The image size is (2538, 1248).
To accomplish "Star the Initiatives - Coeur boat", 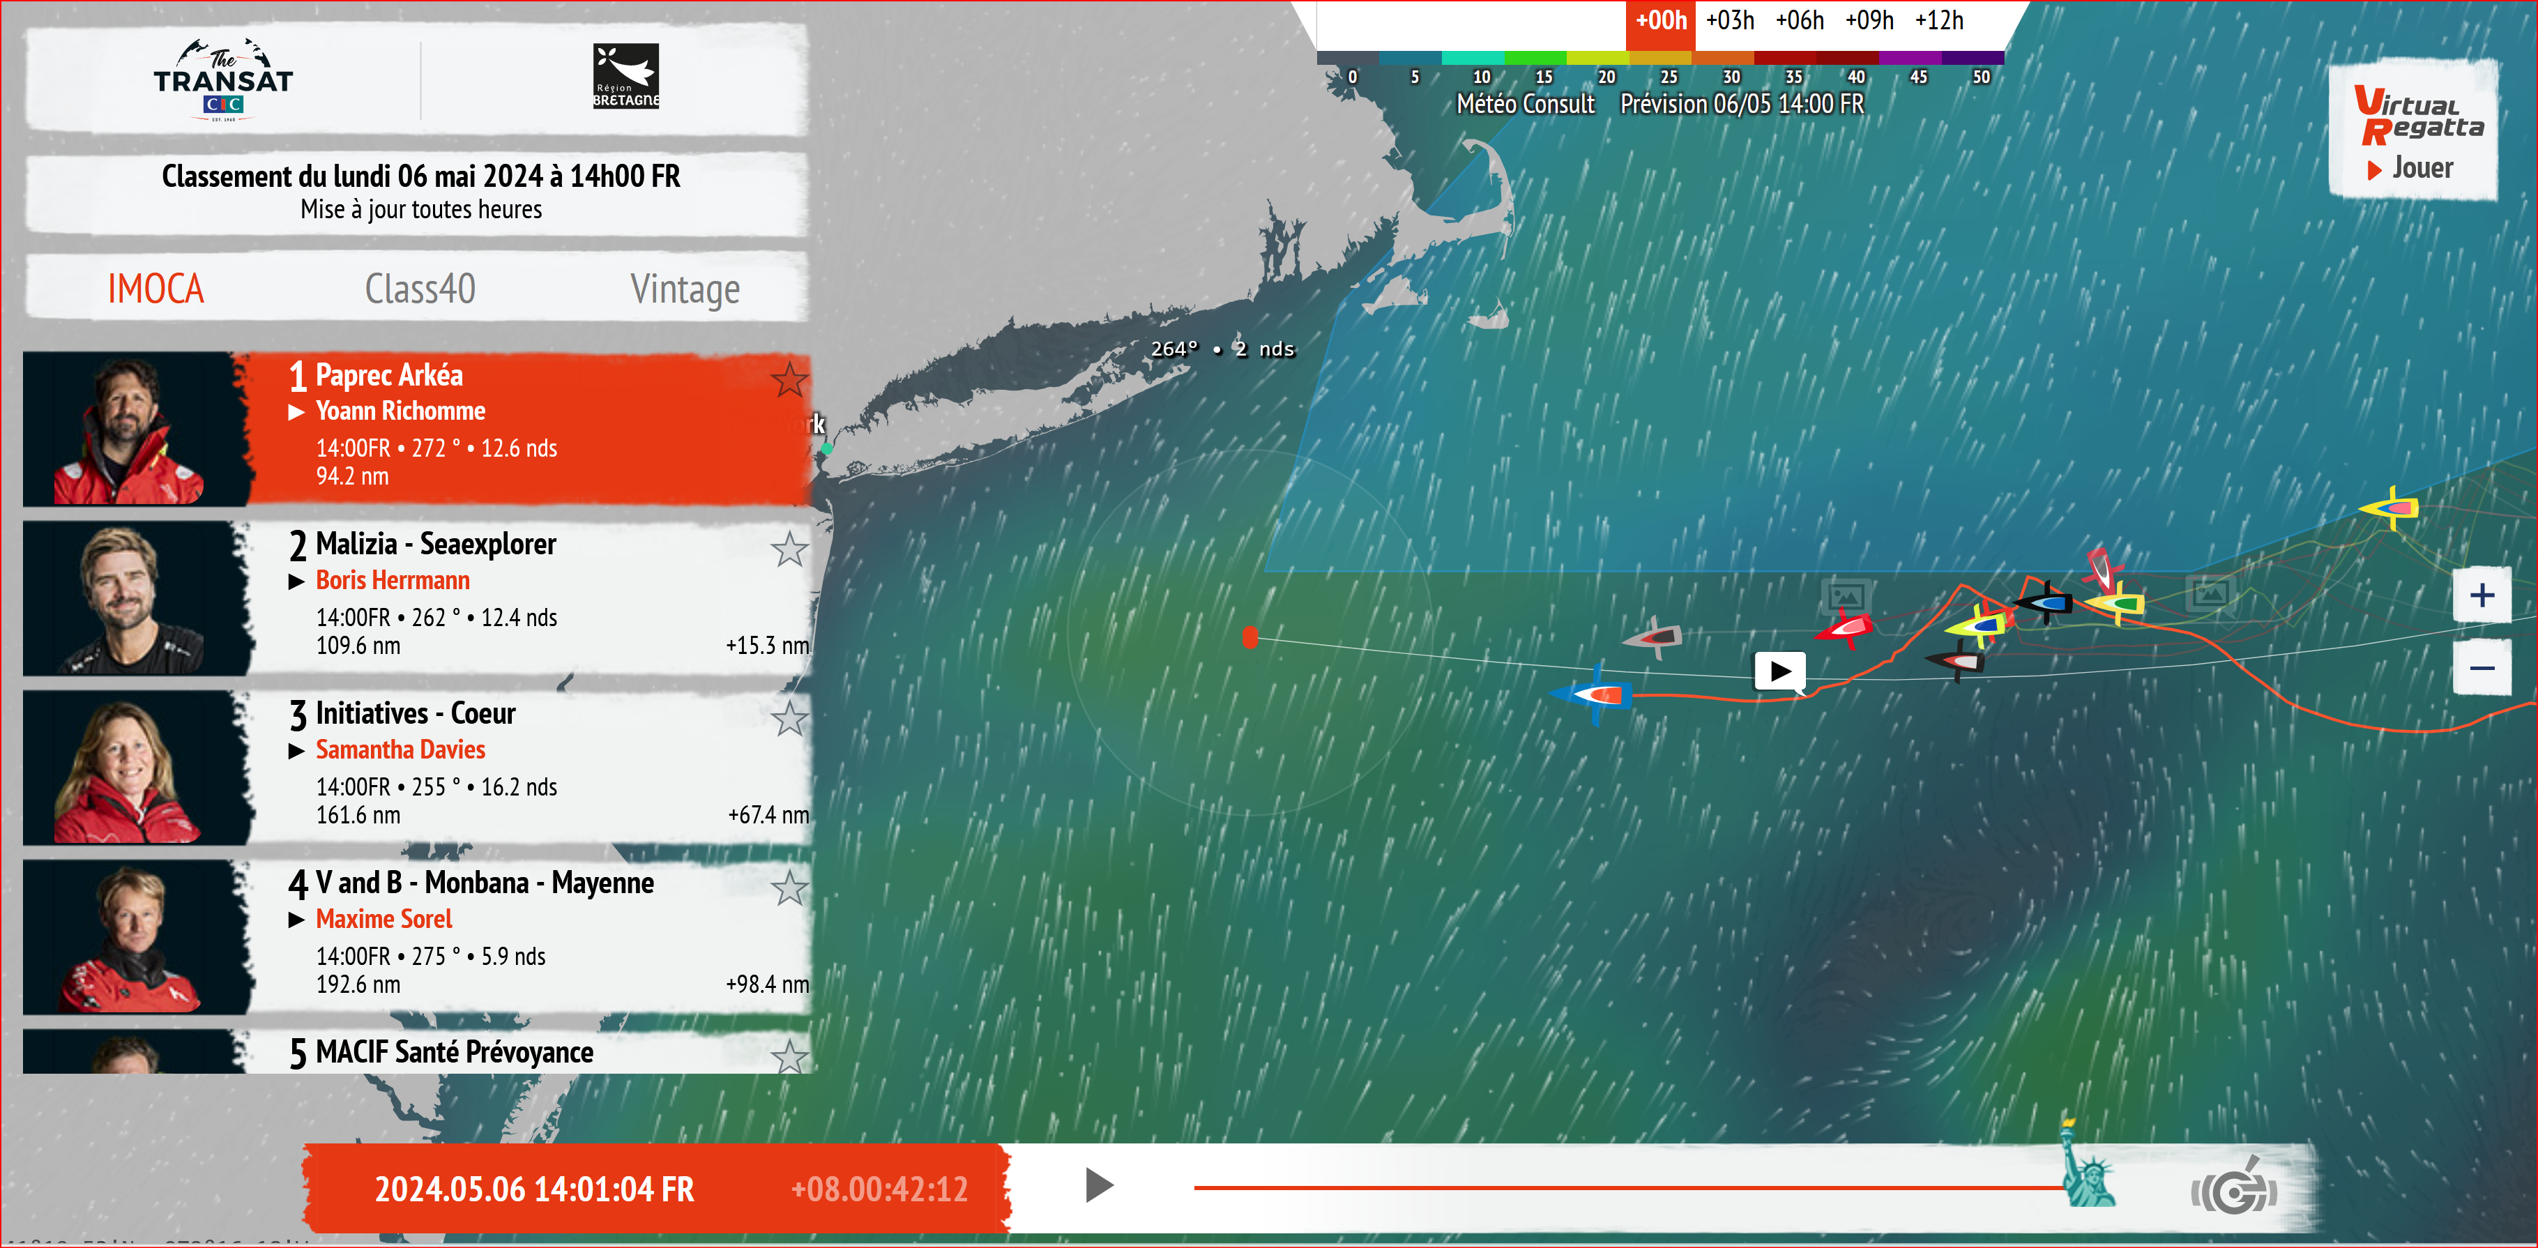I will point(789,718).
